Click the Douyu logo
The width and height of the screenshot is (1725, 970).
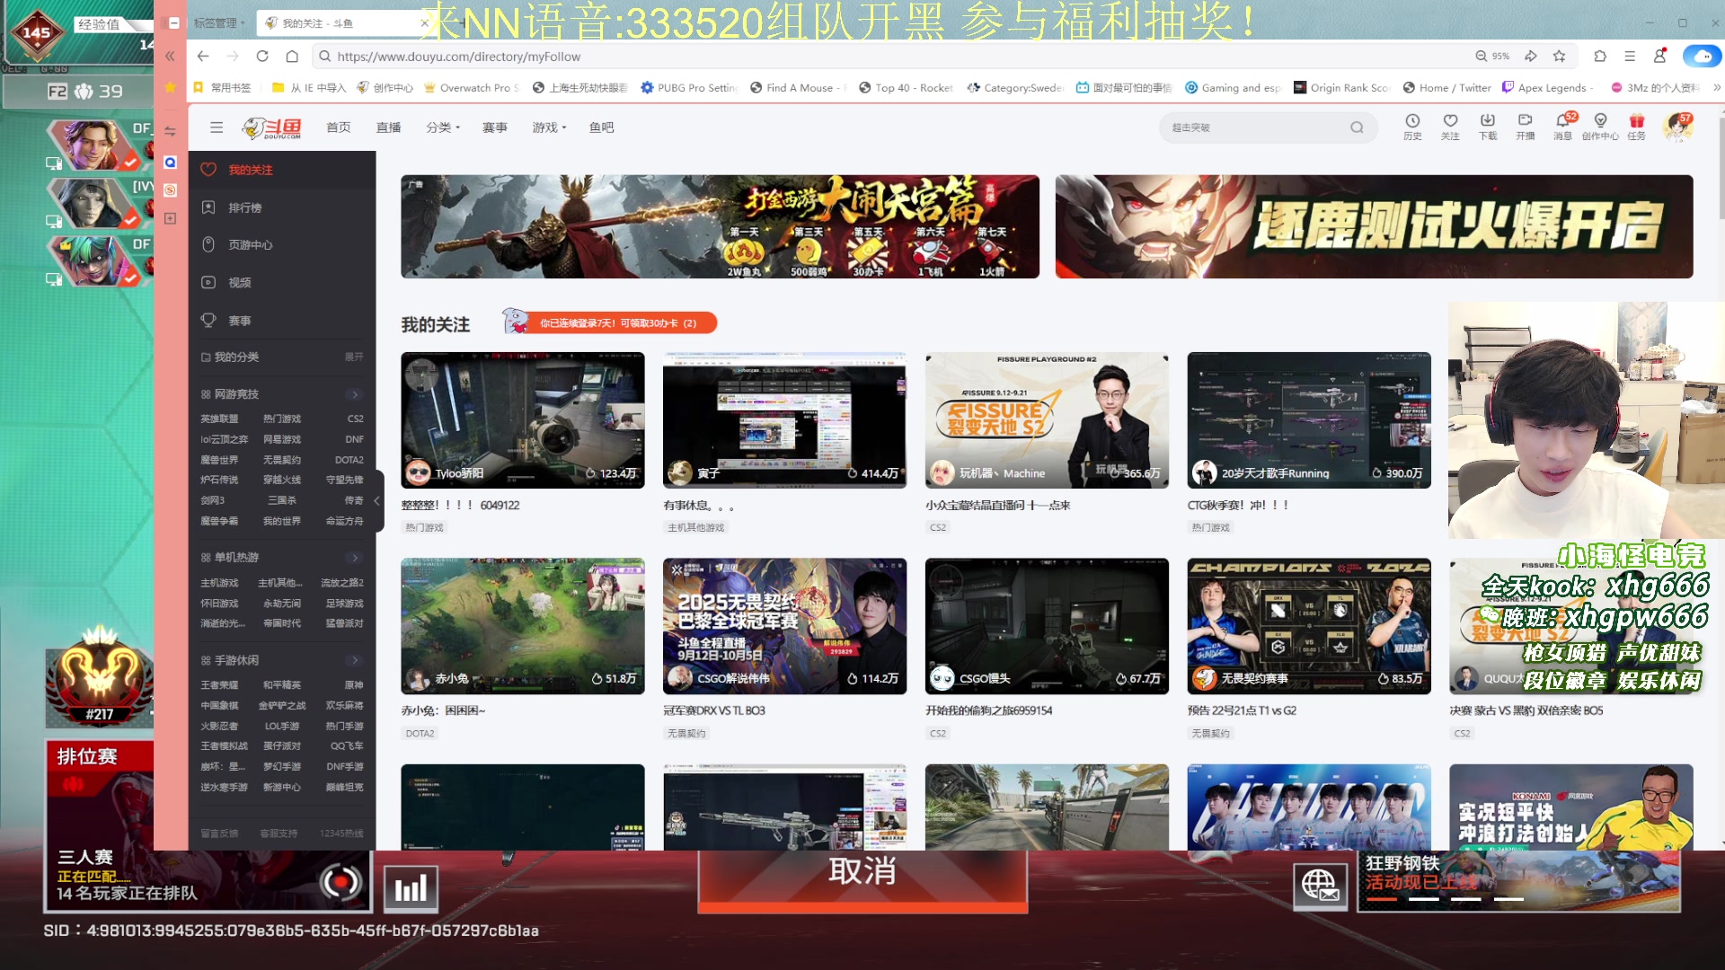(272, 128)
